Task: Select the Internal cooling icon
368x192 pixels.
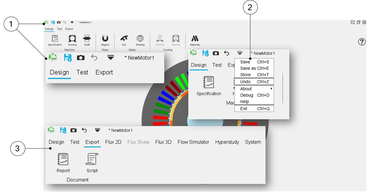Action: (176, 39)
